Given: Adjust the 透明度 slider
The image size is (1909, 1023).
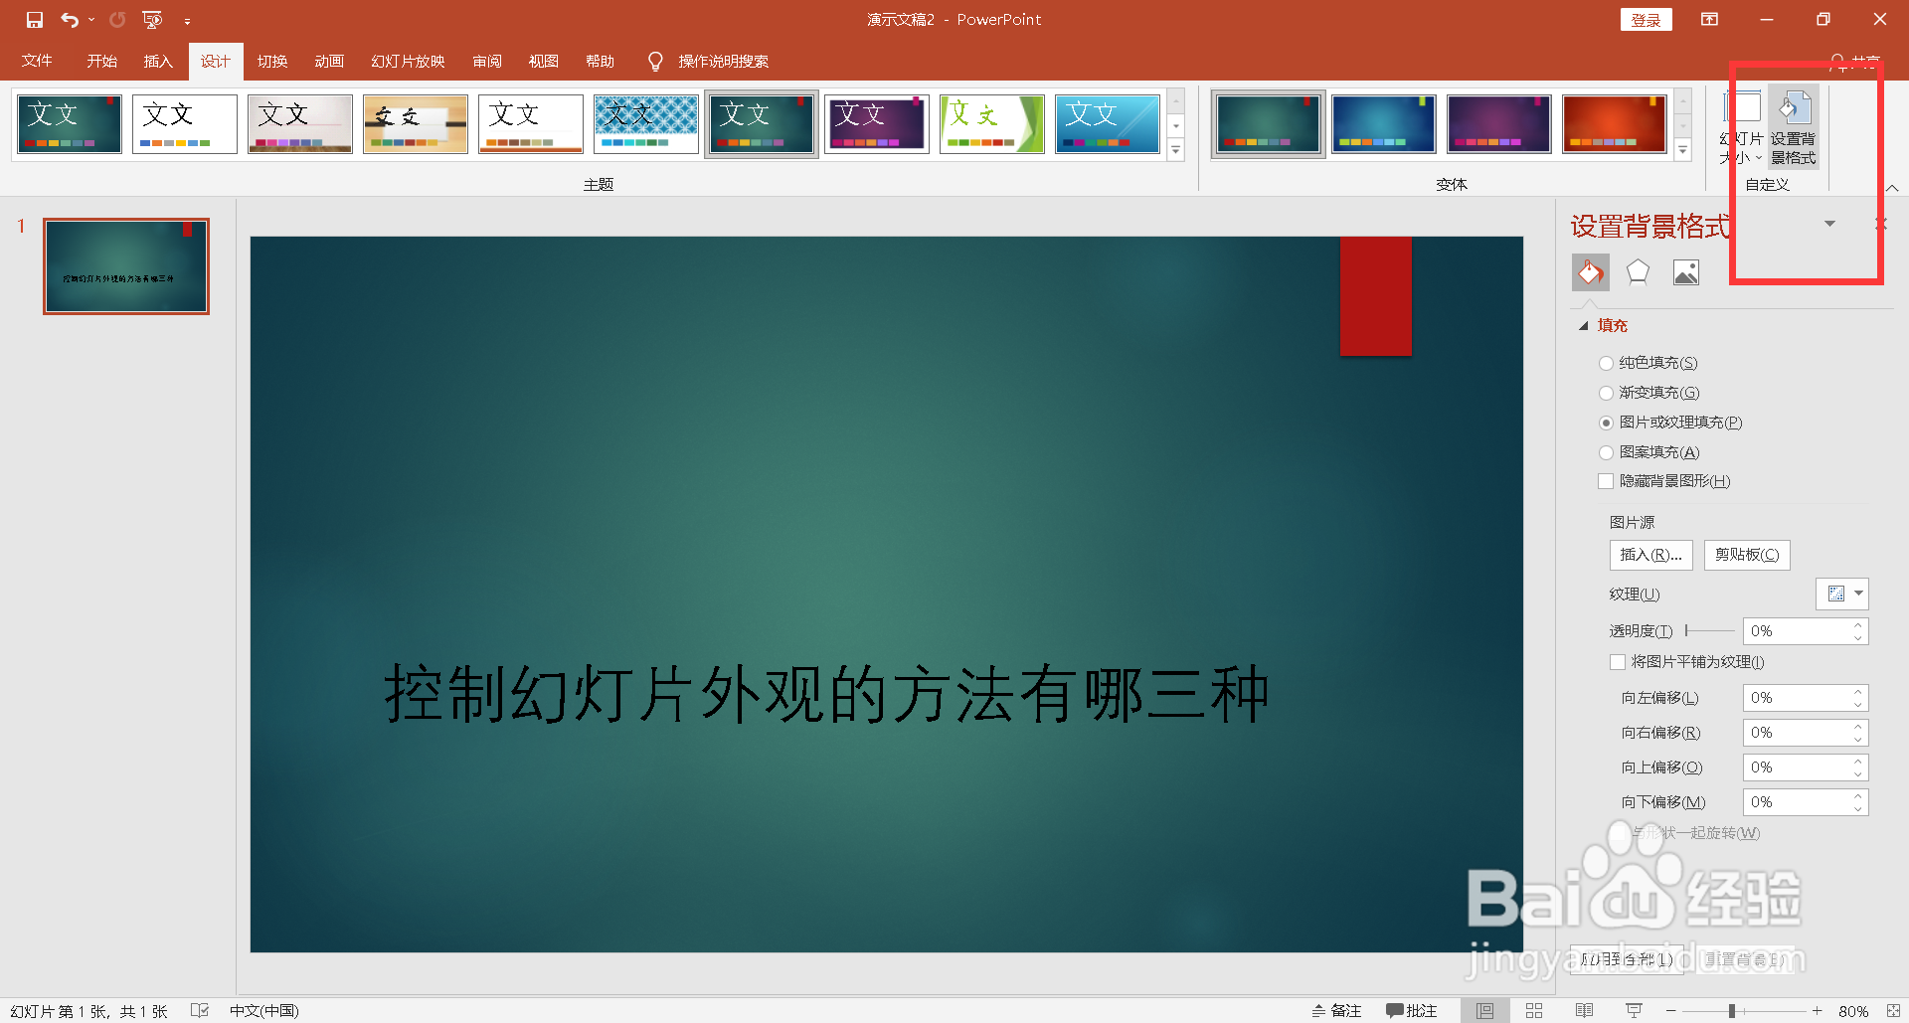Looking at the screenshot, I should [x=1710, y=630].
